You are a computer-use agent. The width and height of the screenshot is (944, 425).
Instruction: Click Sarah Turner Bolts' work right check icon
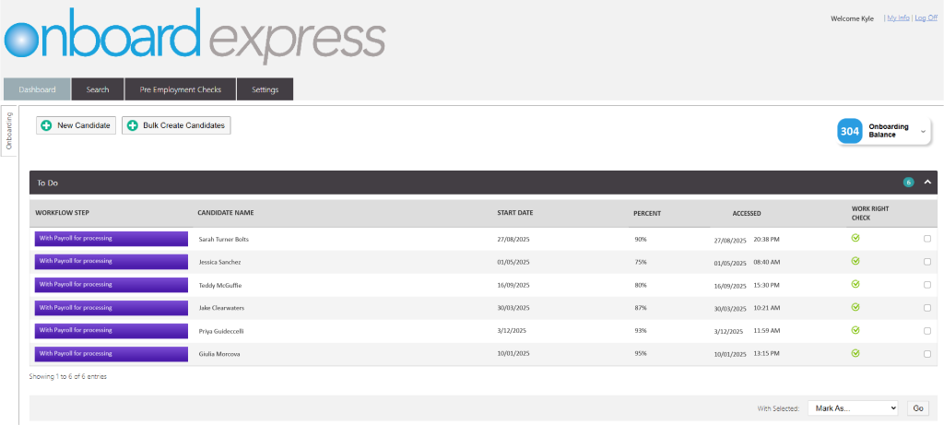(855, 238)
